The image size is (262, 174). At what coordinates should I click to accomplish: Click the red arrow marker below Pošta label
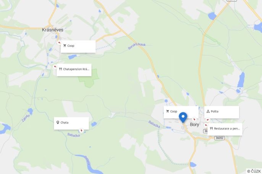point(208,120)
